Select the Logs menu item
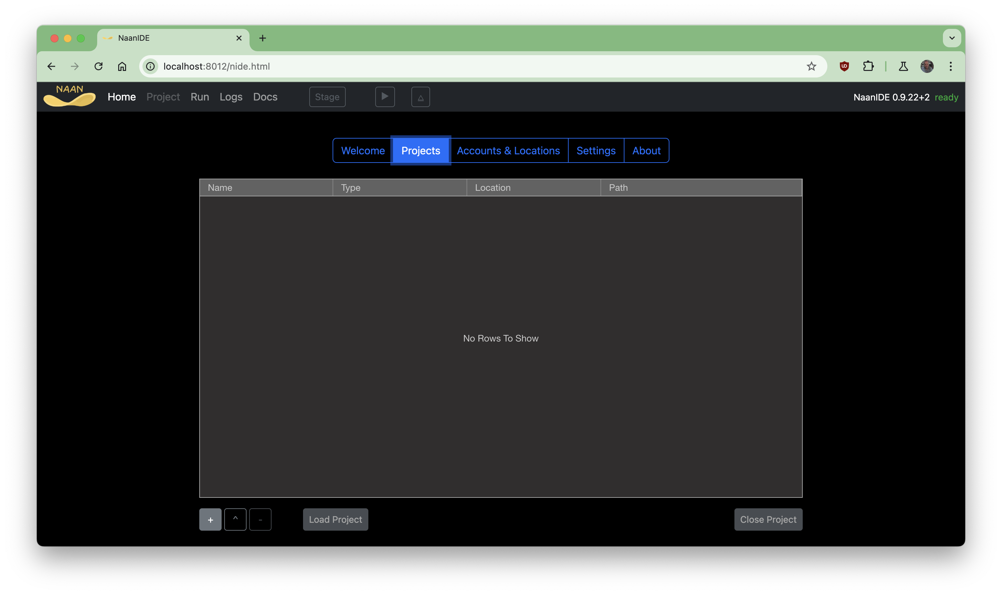The image size is (1002, 595). tap(231, 97)
